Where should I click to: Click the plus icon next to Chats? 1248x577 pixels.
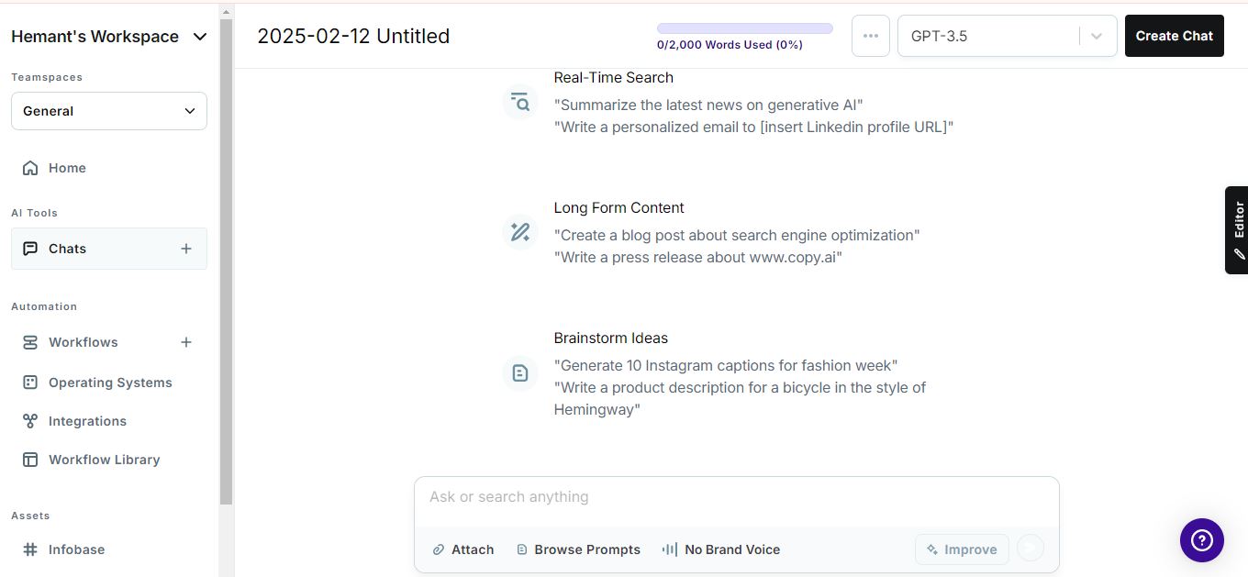pyautogui.click(x=186, y=249)
